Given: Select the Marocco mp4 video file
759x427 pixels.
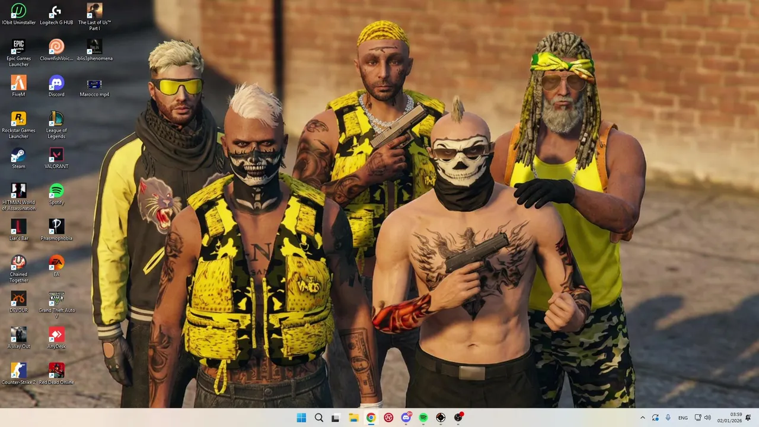Looking at the screenshot, I should (94, 87).
